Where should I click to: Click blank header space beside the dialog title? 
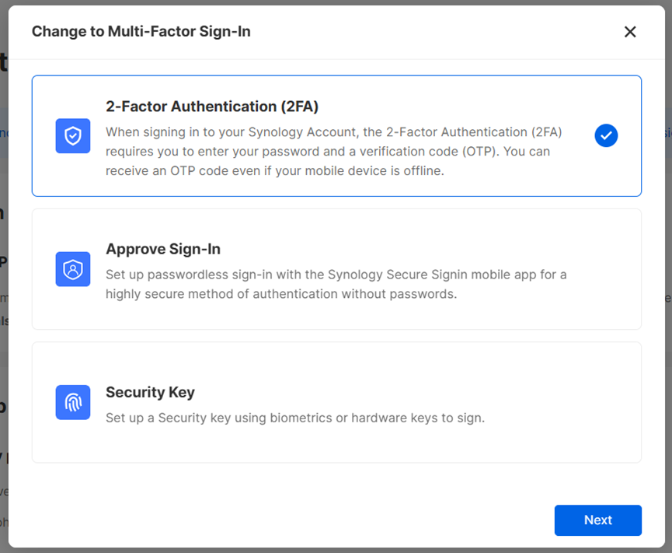tap(427, 32)
